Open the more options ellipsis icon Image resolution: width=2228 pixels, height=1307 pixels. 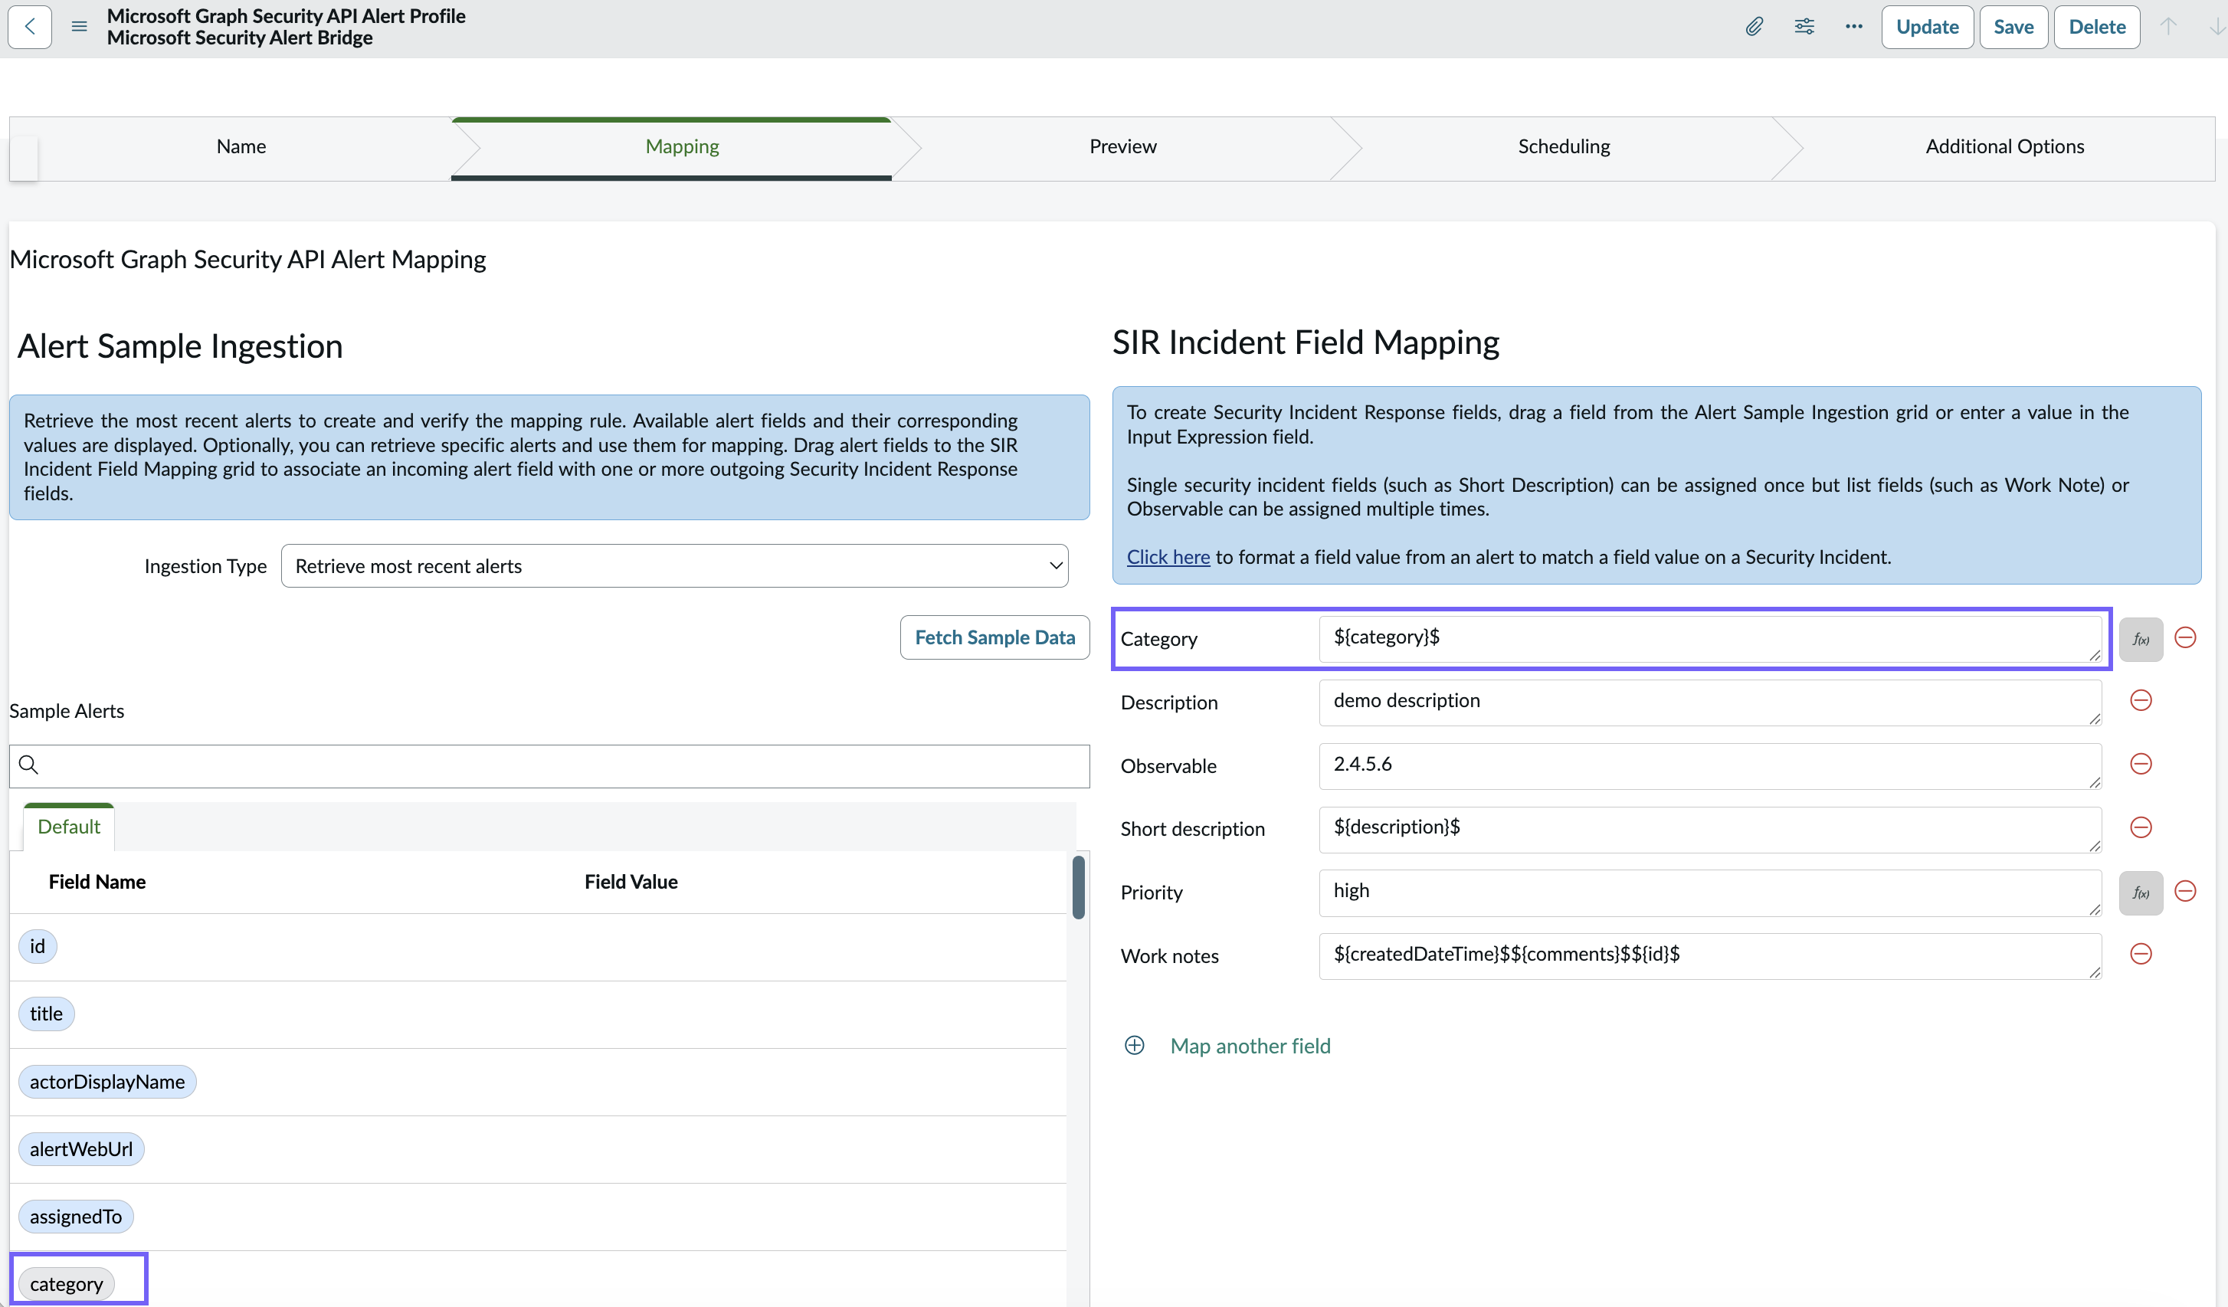point(1854,27)
